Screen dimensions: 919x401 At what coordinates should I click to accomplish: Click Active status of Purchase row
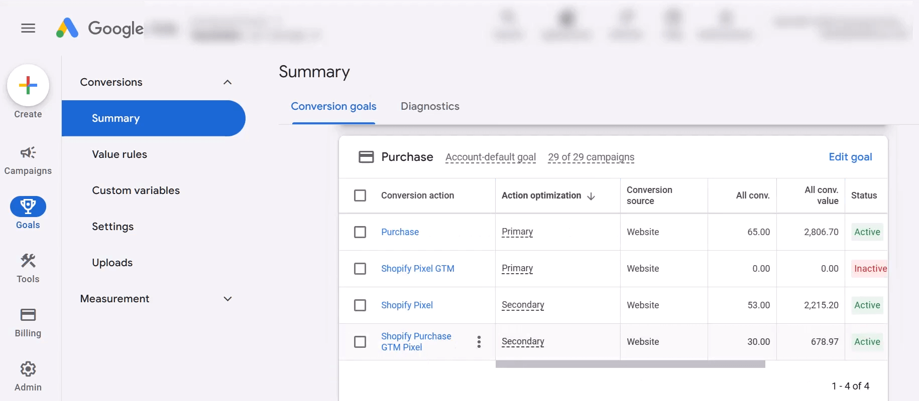[867, 232]
